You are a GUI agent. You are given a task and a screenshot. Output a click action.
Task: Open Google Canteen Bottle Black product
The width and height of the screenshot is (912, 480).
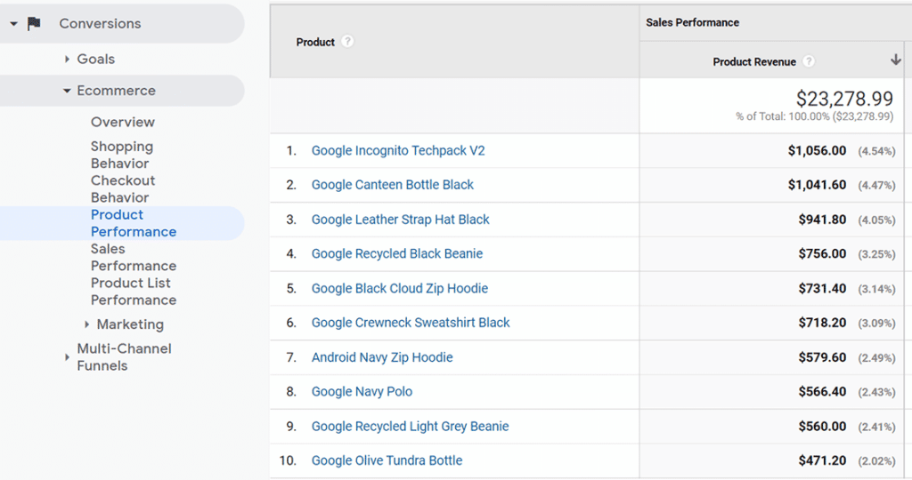393,185
